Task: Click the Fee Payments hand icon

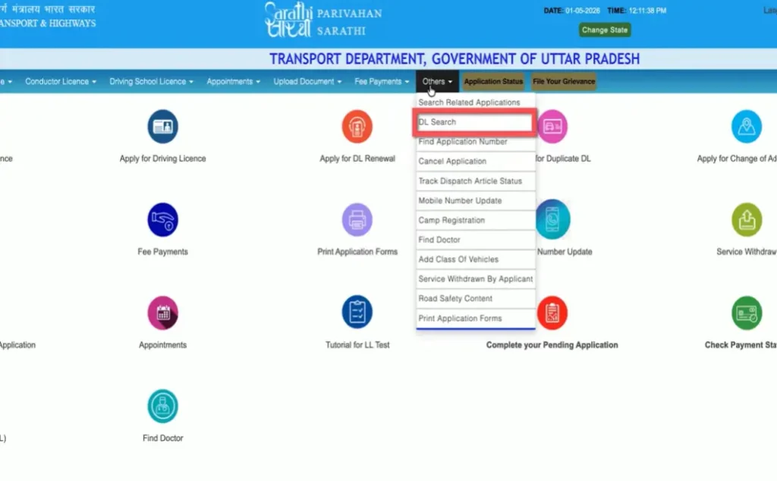Action: tap(162, 219)
